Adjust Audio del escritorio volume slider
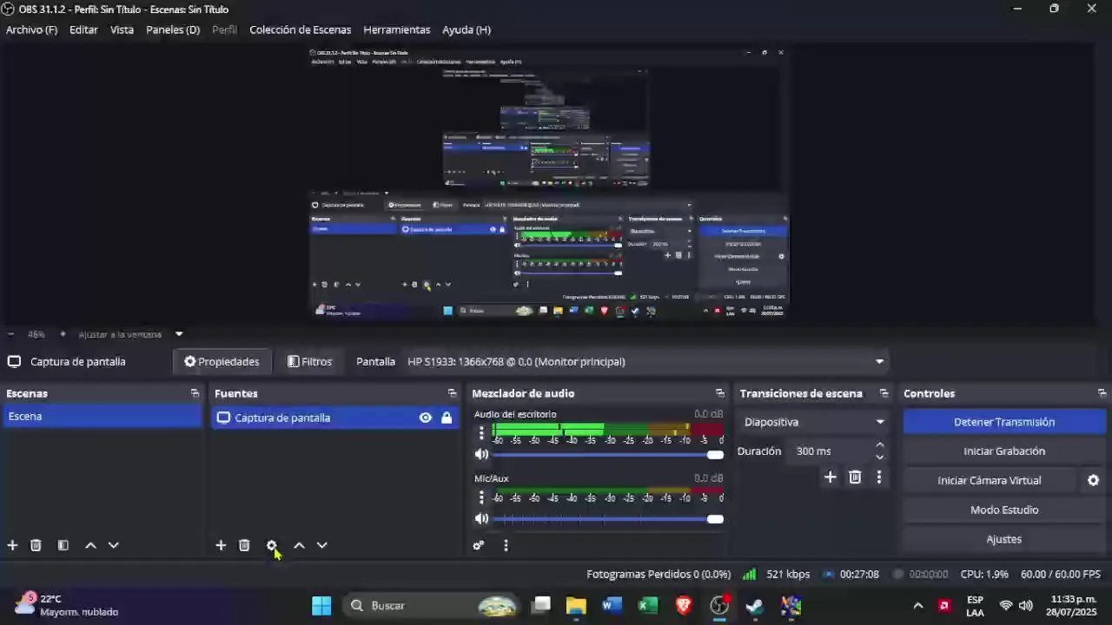Viewport: 1112px width, 625px height. [x=608, y=454]
